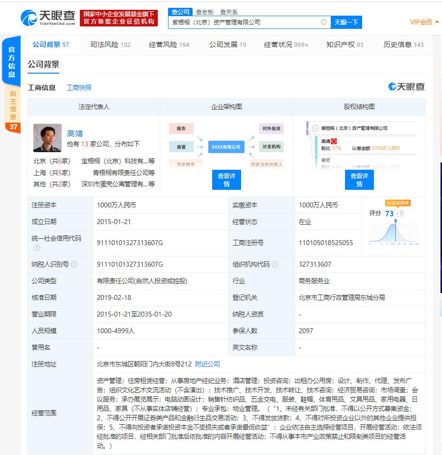Viewport: 442px width, 455px height.
Task: Click 查看详情 under 企业架构图
Action: tap(226, 180)
